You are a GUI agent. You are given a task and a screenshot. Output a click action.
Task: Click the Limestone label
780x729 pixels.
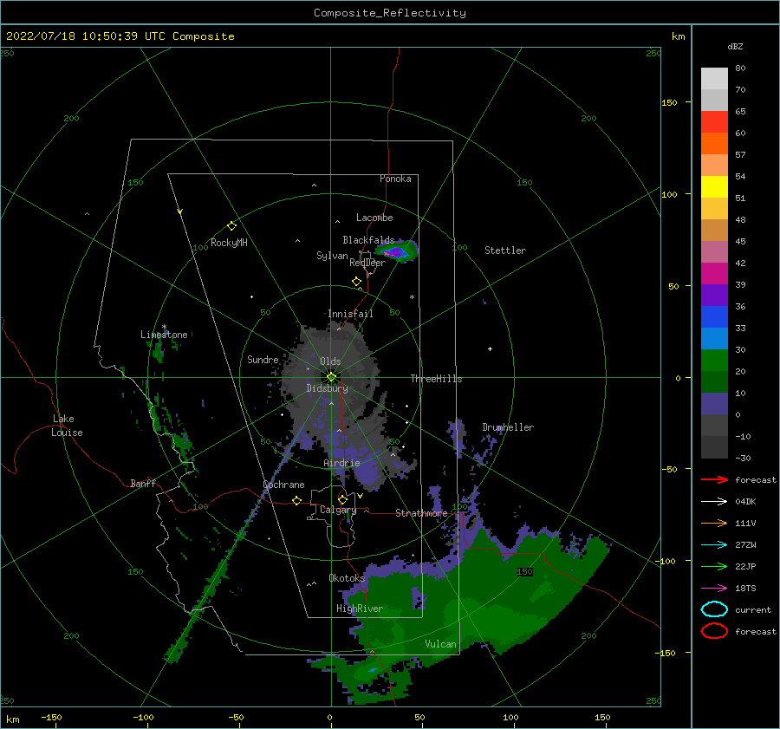(164, 335)
